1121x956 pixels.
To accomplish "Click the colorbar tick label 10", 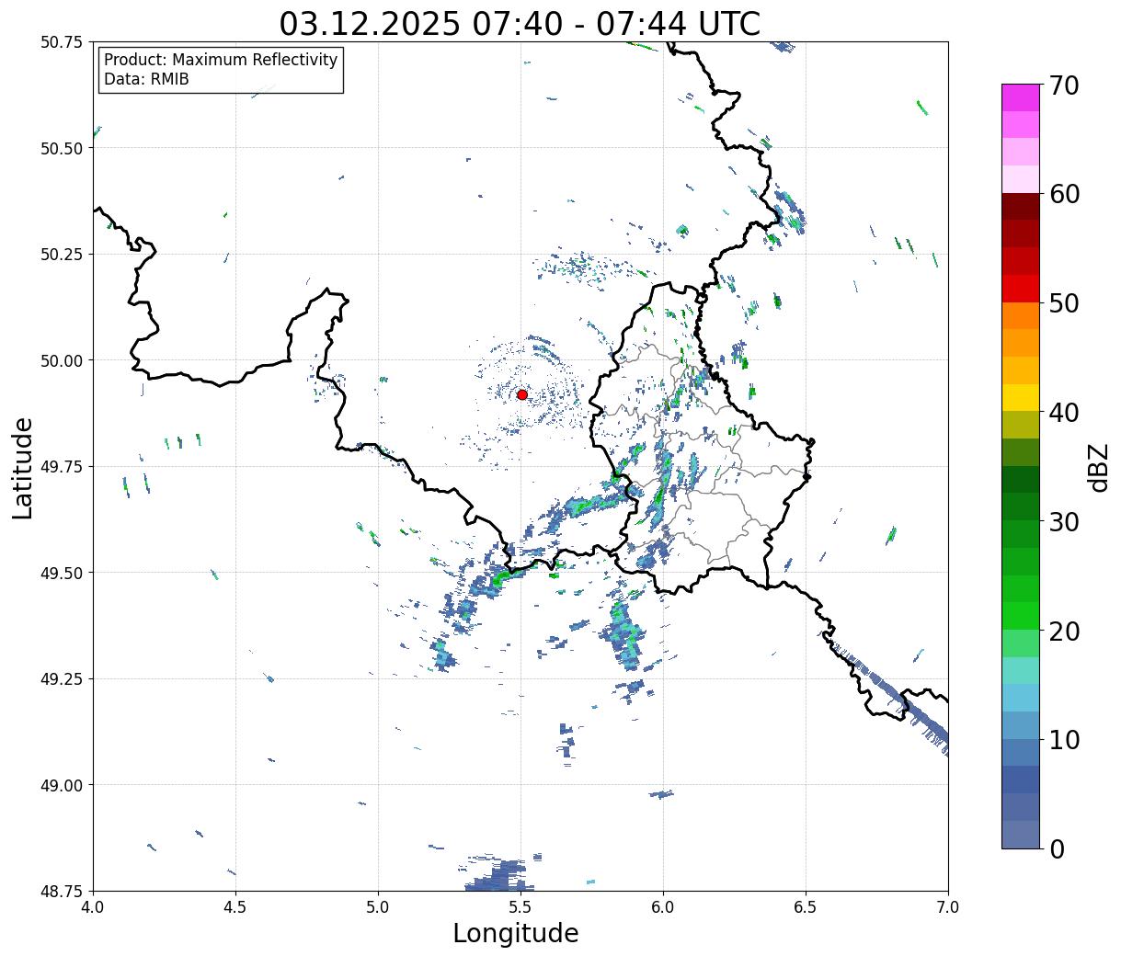I will click(x=1063, y=739).
